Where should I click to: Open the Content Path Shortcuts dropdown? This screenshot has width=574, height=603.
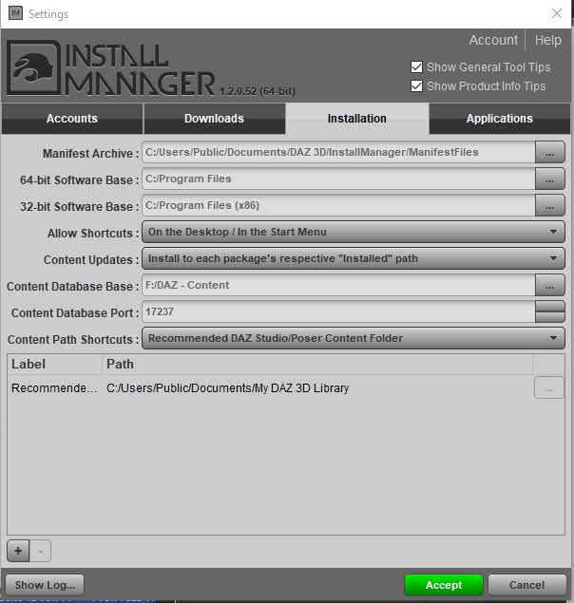click(354, 338)
